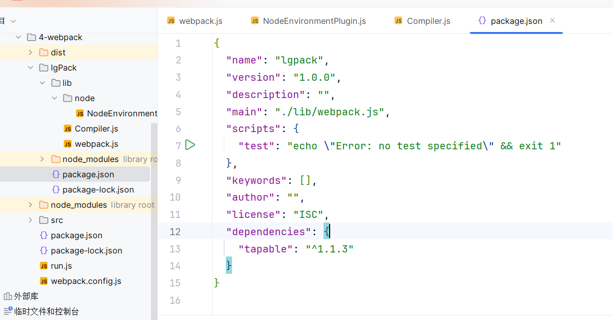Close the package.json tab

point(552,21)
